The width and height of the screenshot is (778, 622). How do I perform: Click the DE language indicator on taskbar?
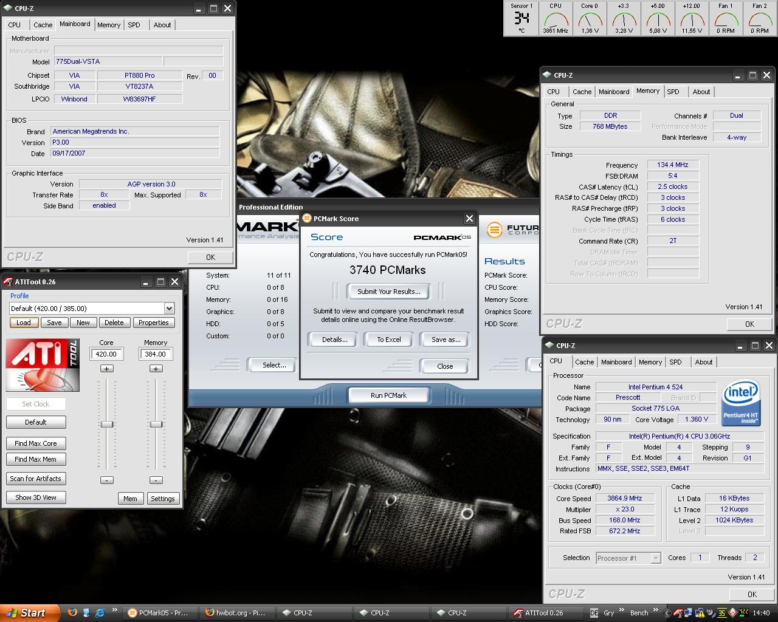[x=594, y=613]
